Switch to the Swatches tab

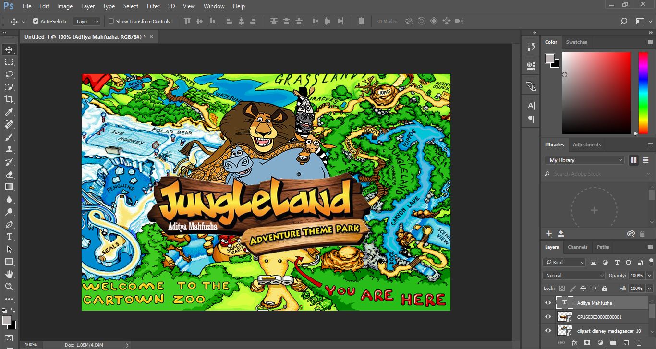click(x=576, y=42)
